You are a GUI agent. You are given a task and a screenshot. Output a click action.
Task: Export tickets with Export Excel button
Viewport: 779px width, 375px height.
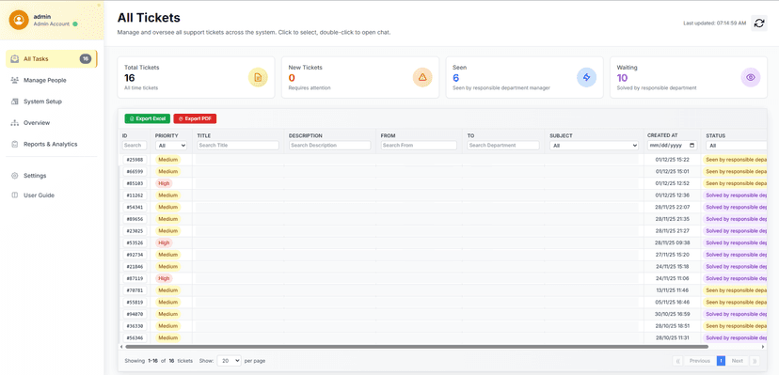pos(148,118)
